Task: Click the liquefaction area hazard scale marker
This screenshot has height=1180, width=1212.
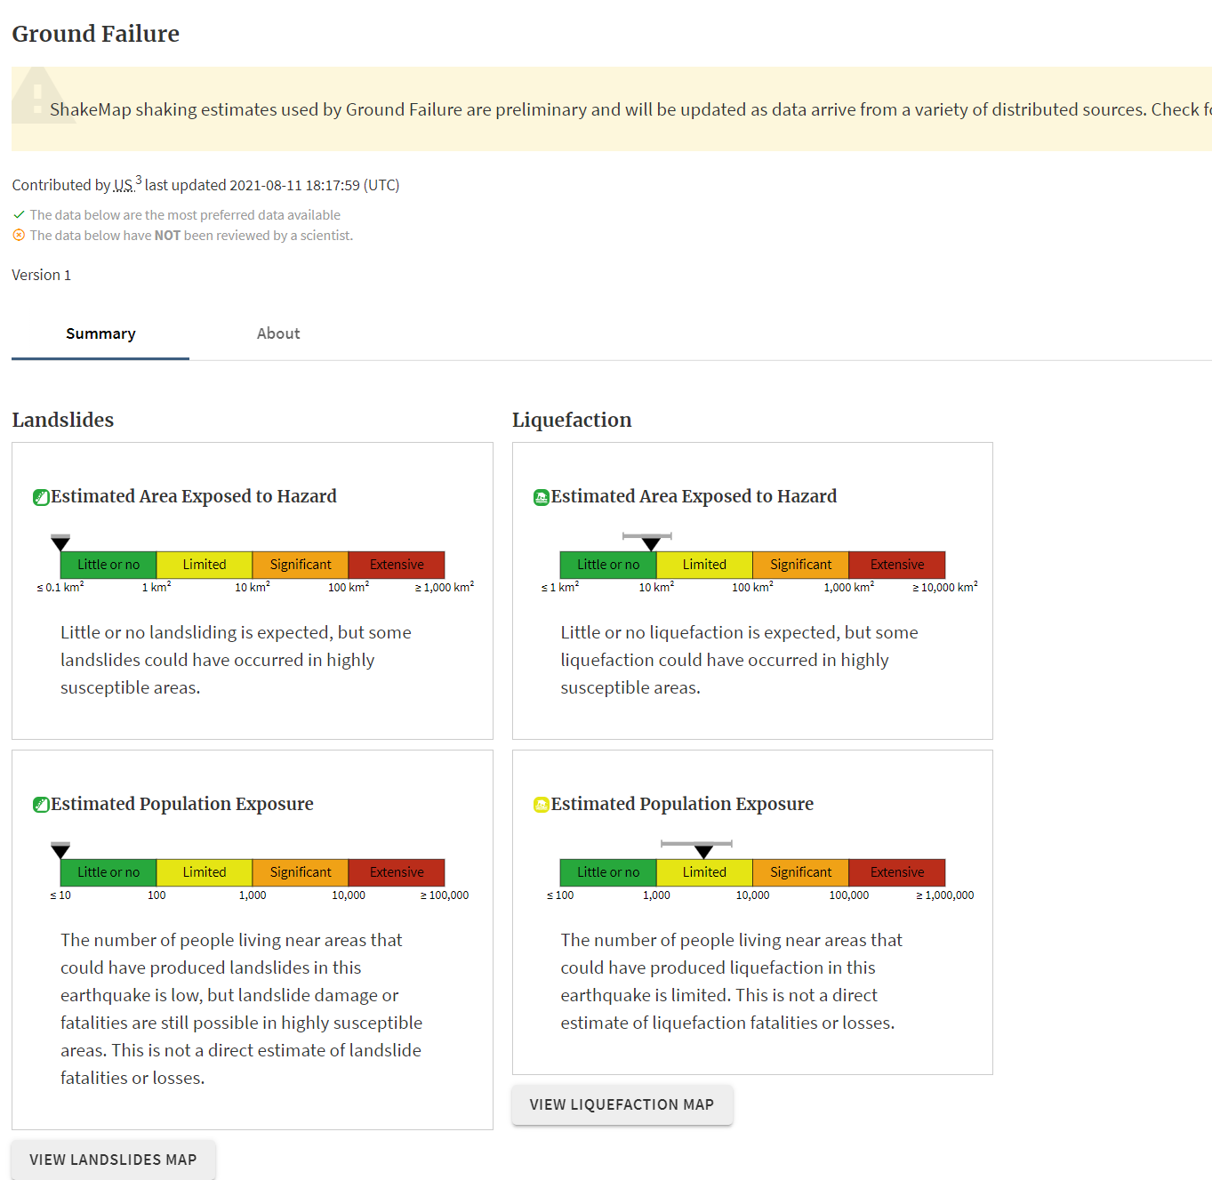Action: click(x=651, y=543)
